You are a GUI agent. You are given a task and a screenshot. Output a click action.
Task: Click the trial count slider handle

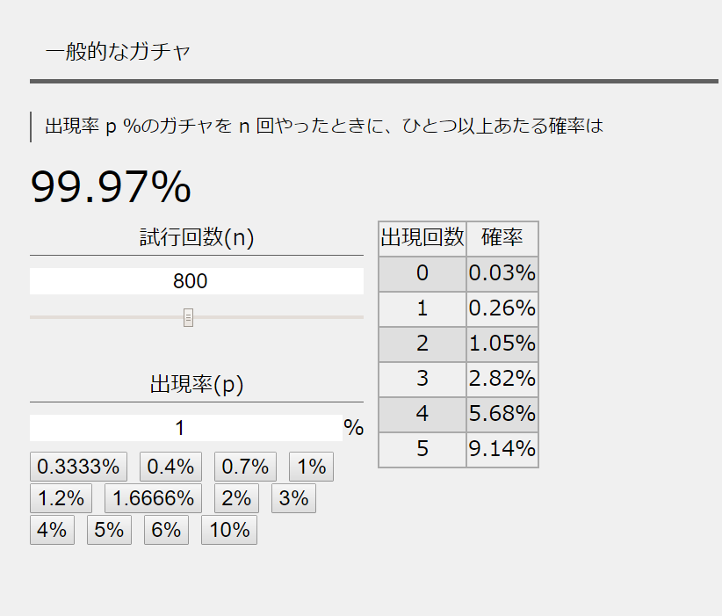188,317
